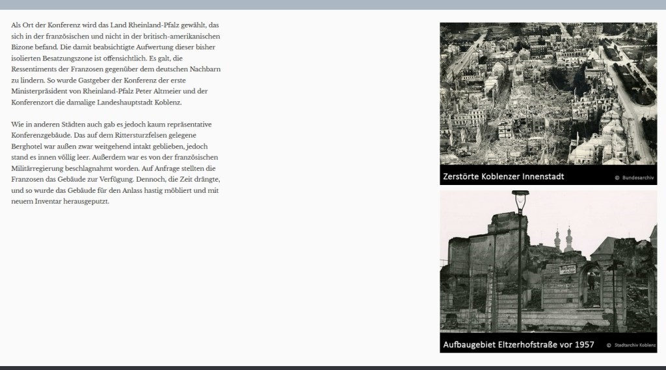The width and height of the screenshot is (666, 370).
Task: Click the caption "Zerstörte Koblenzer Innenstadt"
Action: pos(503,177)
